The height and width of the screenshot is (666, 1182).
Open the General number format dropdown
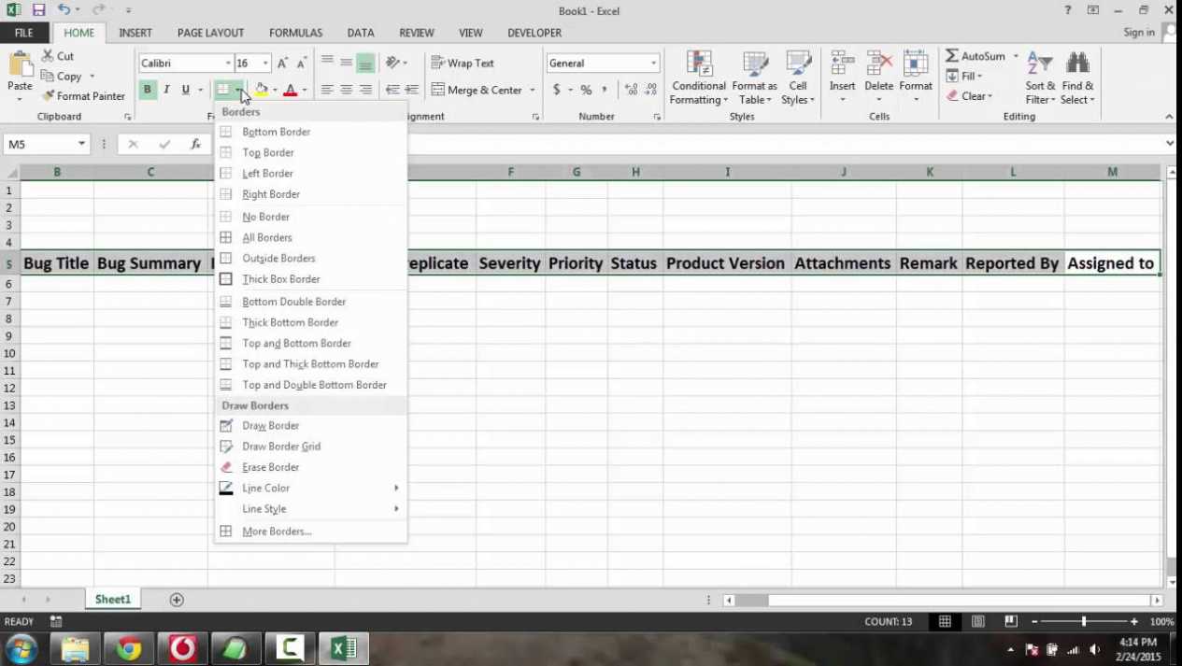pos(652,63)
